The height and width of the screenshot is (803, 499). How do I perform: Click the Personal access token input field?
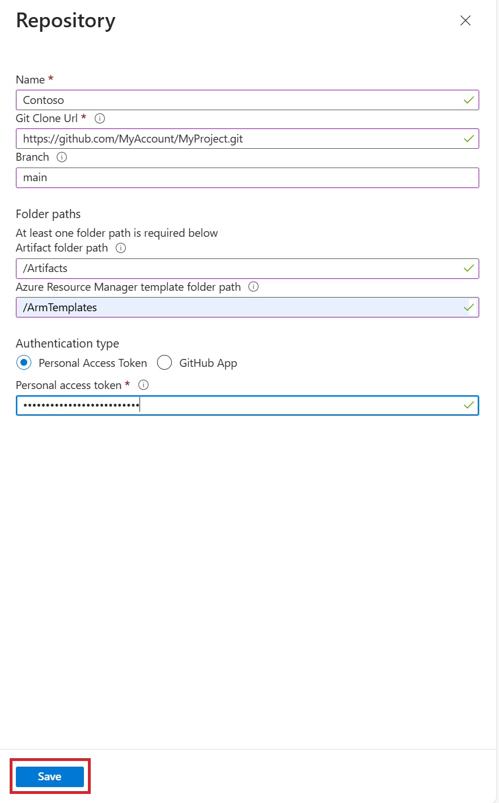284,405
